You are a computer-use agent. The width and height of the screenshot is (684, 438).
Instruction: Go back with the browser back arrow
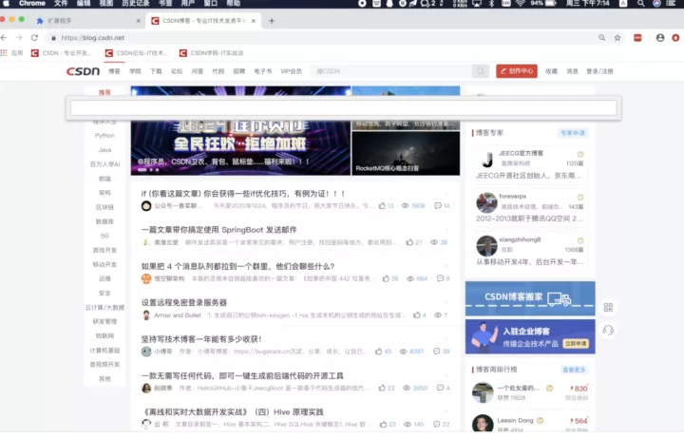pyautogui.click(x=5, y=38)
